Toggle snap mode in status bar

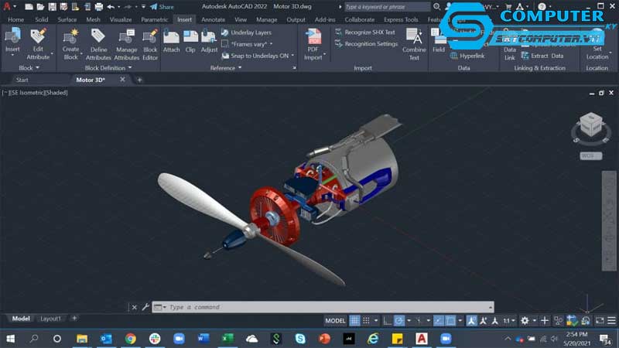[366, 321]
